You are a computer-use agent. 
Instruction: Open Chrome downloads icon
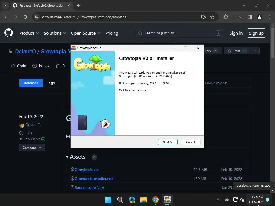(x=240, y=17)
